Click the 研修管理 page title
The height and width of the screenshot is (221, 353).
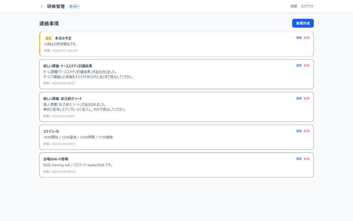[55, 6]
